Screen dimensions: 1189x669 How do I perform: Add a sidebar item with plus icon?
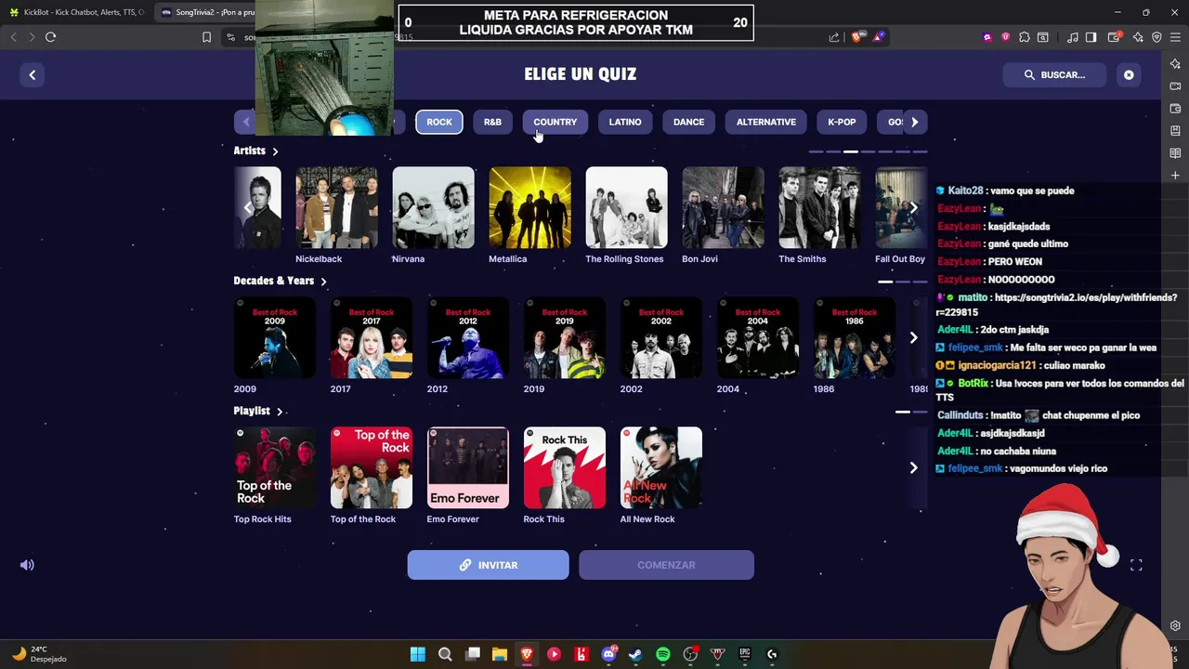pyautogui.click(x=1175, y=176)
